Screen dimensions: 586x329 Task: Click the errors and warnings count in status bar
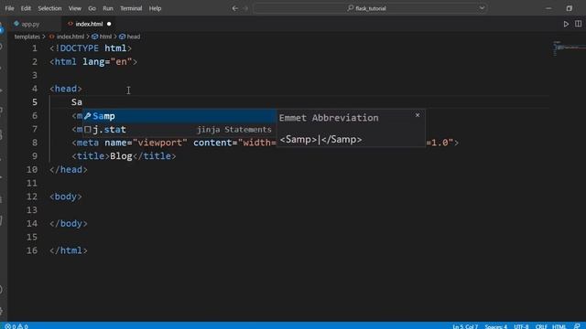[16, 326]
